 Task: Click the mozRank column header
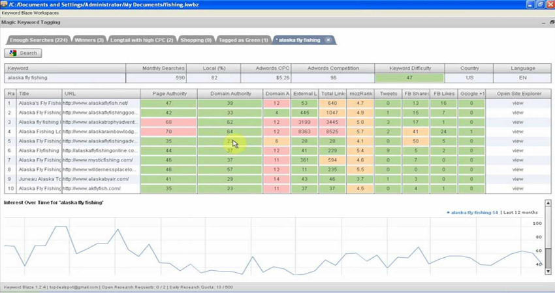click(360, 94)
